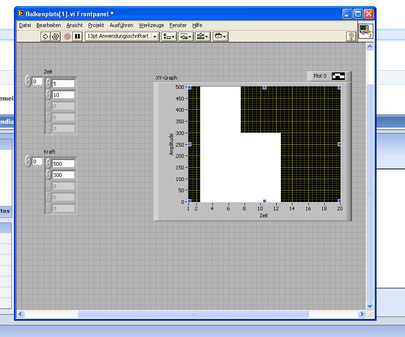Click the Run Continuously button
The image size is (405, 337).
tap(56, 36)
